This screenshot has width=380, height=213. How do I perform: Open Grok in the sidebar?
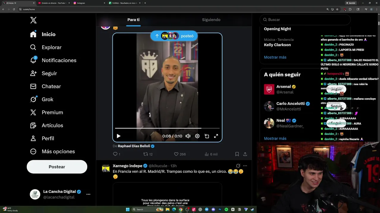tap(42, 99)
